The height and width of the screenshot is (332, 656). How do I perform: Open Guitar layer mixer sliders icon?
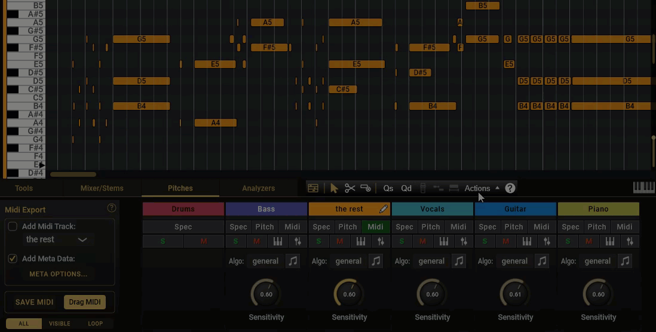point(547,241)
